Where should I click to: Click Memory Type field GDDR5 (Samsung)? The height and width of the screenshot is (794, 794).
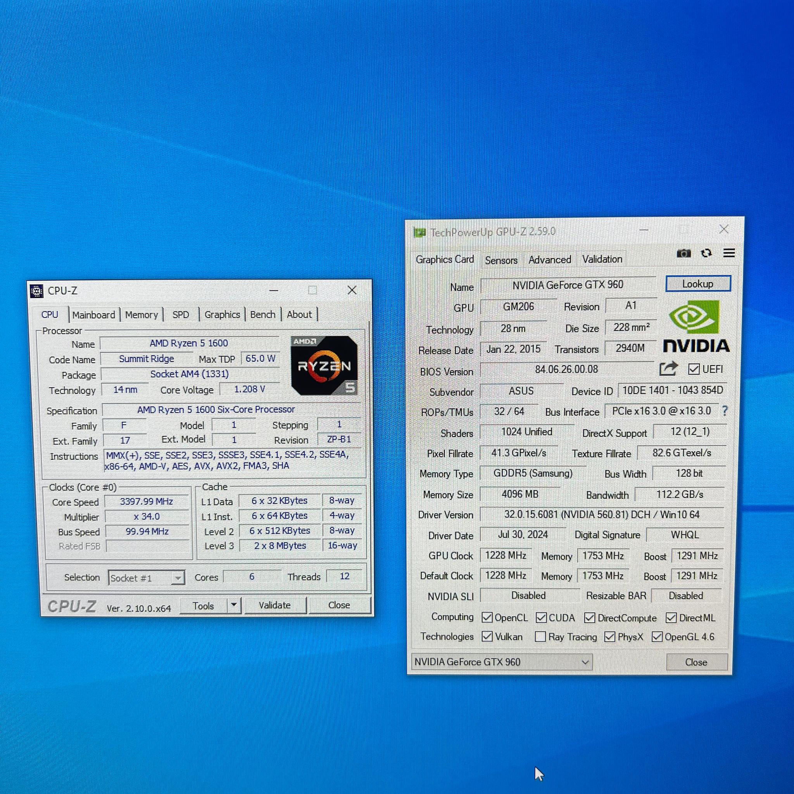pyautogui.click(x=533, y=473)
